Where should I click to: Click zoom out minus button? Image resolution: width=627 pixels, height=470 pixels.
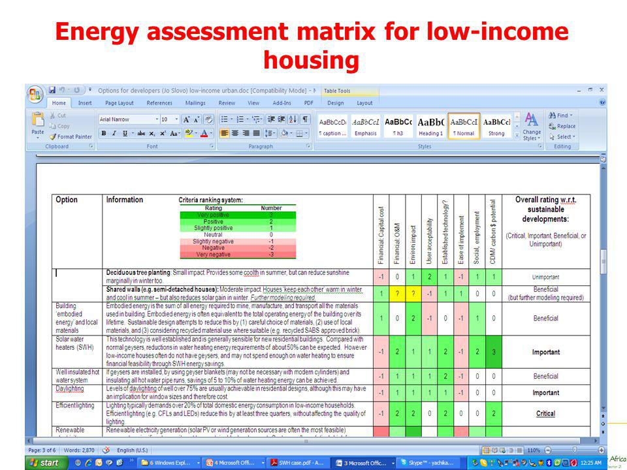click(x=548, y=450)
